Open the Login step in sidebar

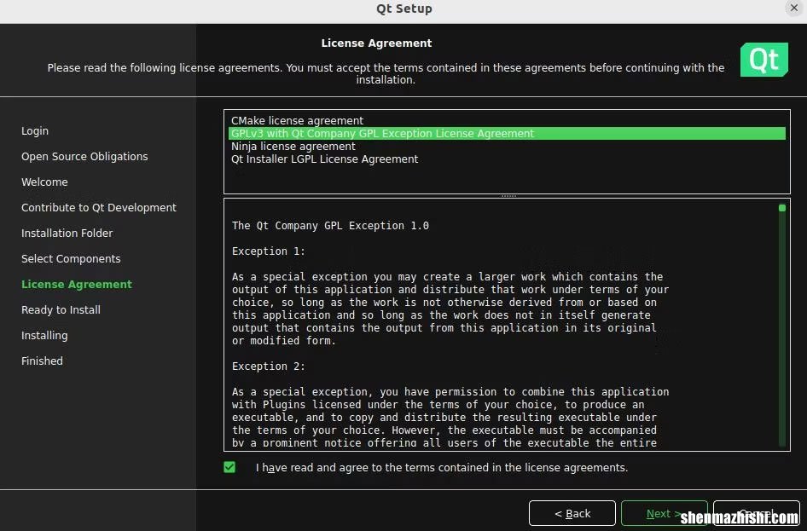pos(35,130)
